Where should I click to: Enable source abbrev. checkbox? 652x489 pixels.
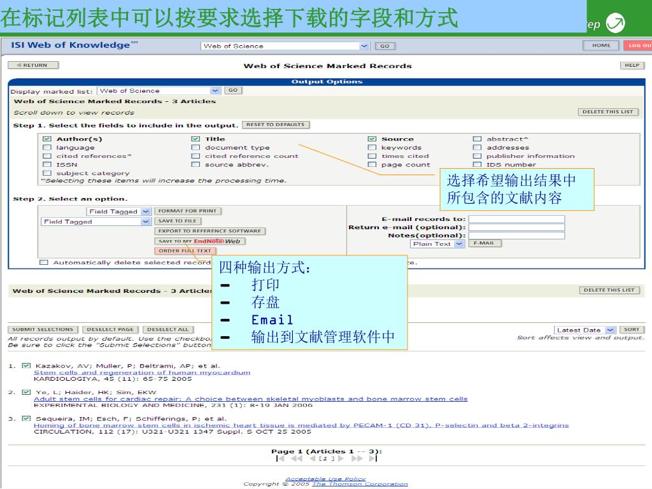(x=195, y=164)
